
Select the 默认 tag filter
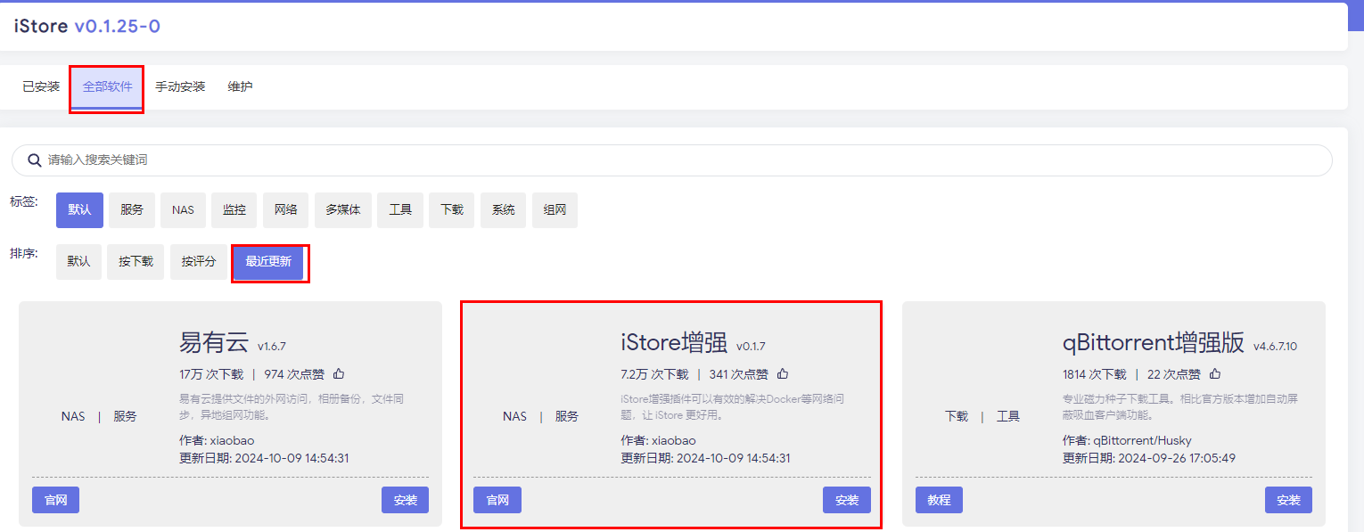pos(79,210)
